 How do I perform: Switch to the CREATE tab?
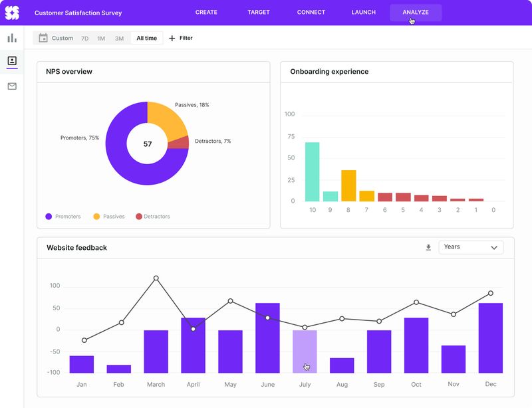(x=206, y=12)
